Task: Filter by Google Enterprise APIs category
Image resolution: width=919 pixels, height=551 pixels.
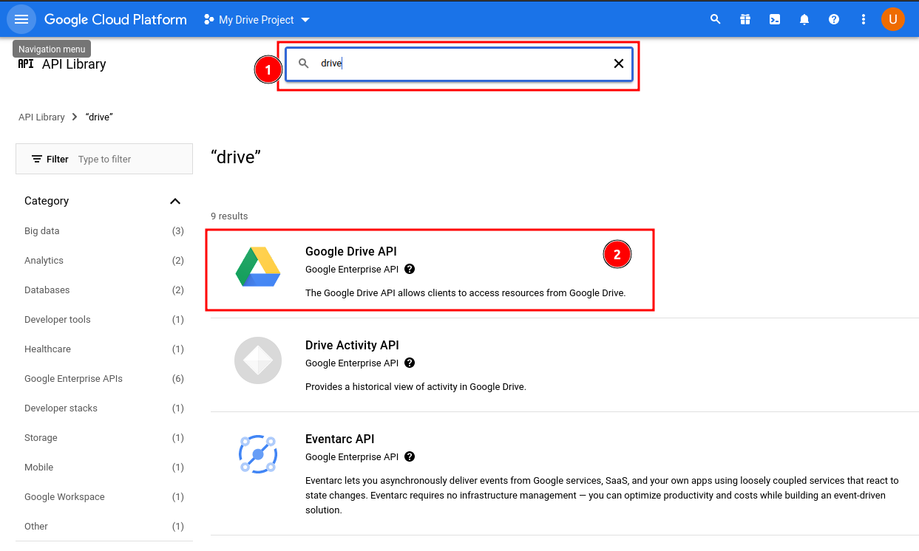Action: [x=104, y=379]
